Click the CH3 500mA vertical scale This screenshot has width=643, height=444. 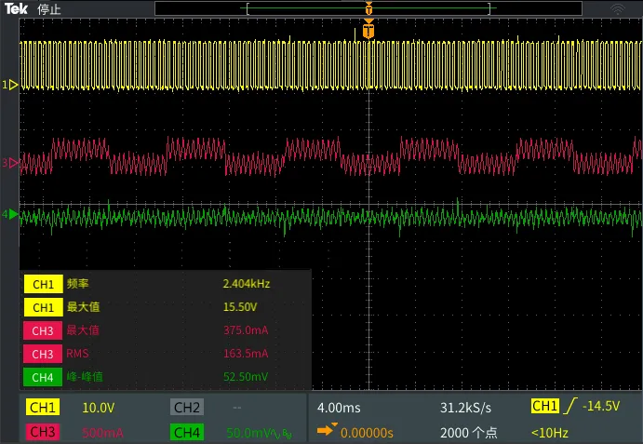[102, 433]
